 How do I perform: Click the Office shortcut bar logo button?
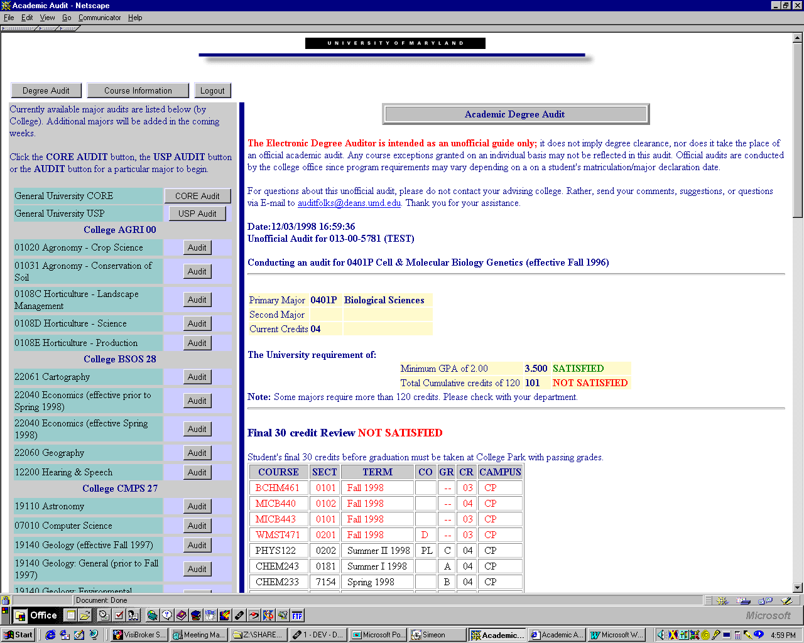(x=21, y=615)
